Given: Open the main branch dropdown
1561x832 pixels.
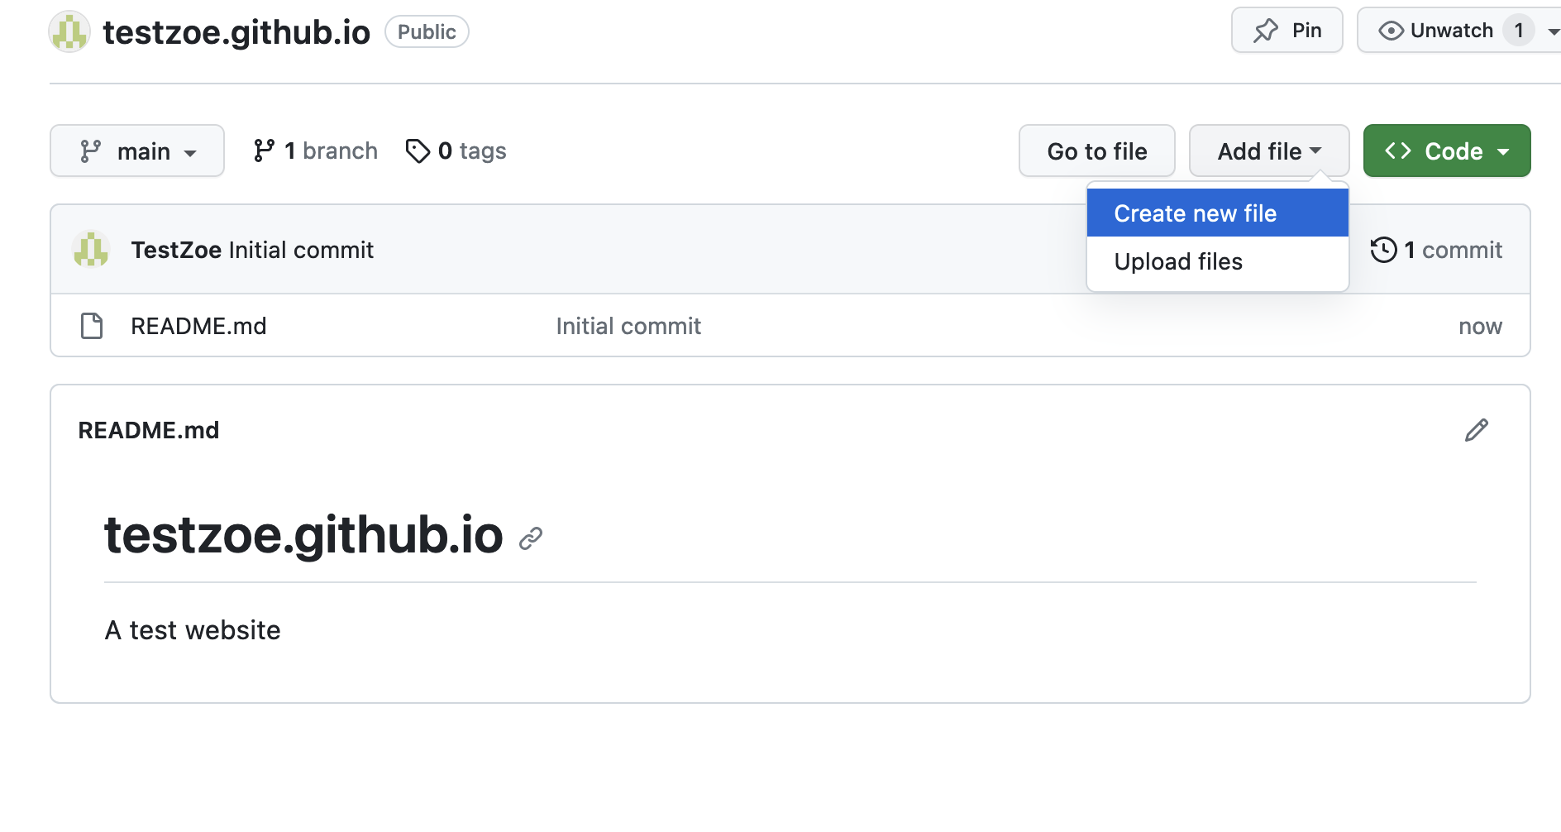Looking at the screenshot, I should [137, 151].
